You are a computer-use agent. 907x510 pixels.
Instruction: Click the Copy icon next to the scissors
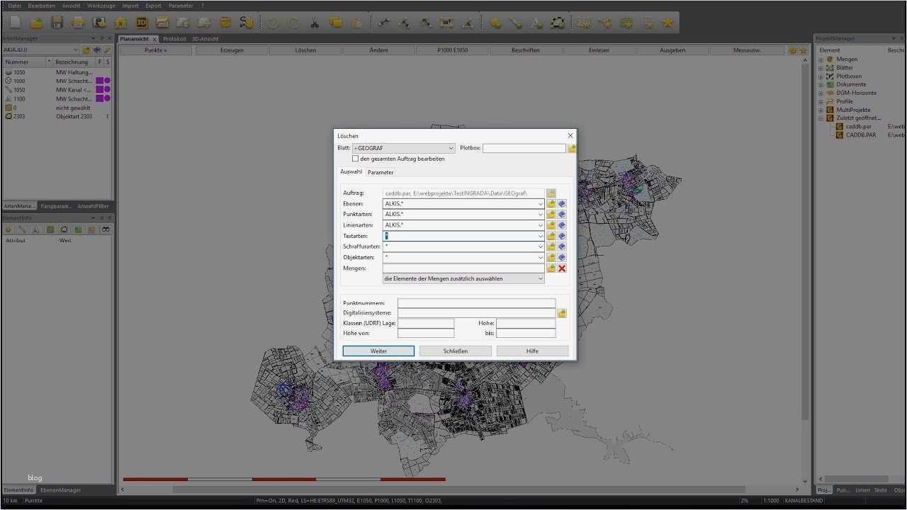coord(337,22)
